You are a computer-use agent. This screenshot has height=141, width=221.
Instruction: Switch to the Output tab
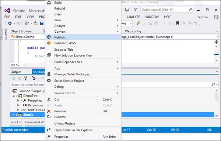(15, 72)
